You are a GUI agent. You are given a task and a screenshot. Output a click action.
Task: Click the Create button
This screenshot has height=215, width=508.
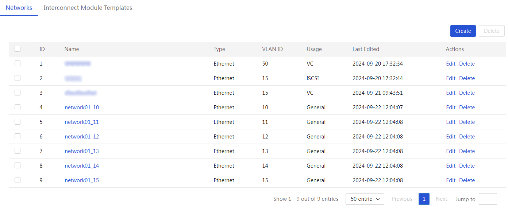click(463, 31)
